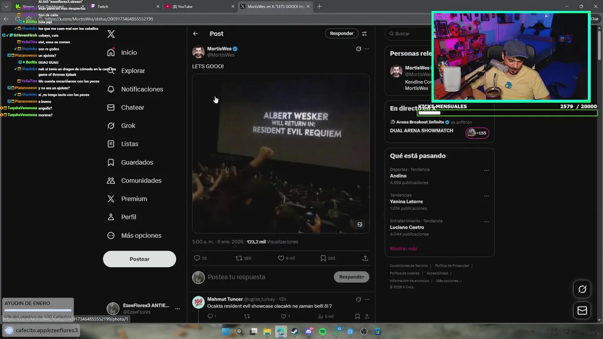Like the post with 4 mil likes
This screenshot has width=603, height=339.
click(286, 258)
